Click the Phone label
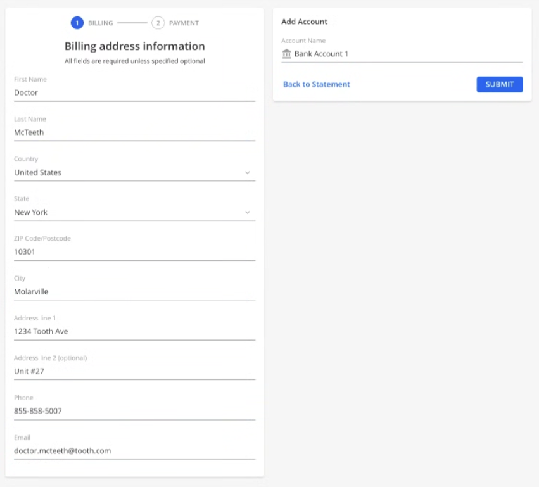 click(x=23, y=398)
